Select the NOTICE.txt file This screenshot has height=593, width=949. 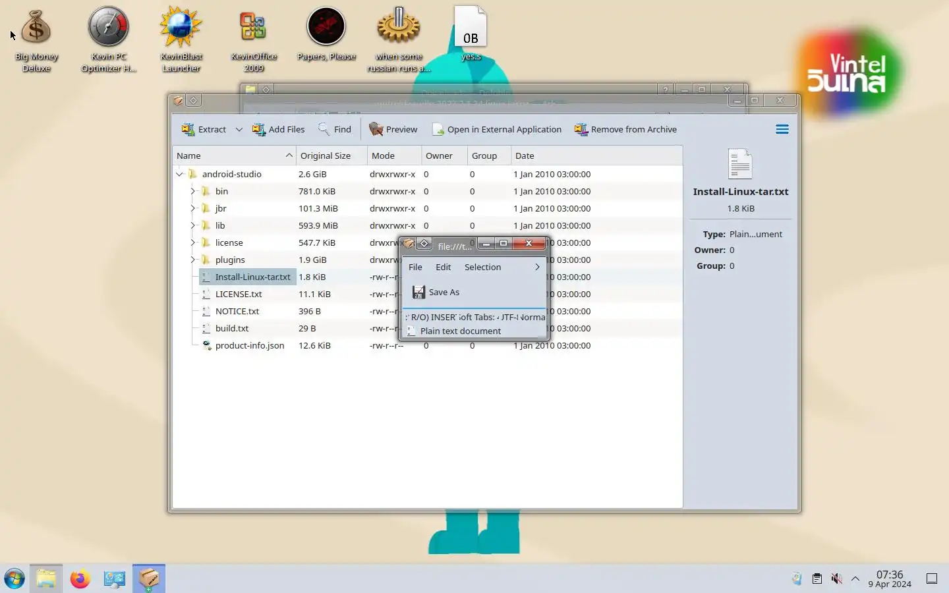[x=237, y=311]
